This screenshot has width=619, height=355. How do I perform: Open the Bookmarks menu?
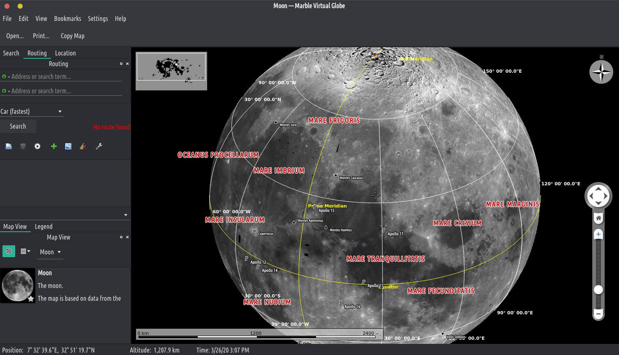point(67,18)
